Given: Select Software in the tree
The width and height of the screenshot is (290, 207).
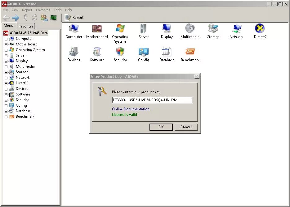Looking at the screenshot, I should tap(23, 94).
